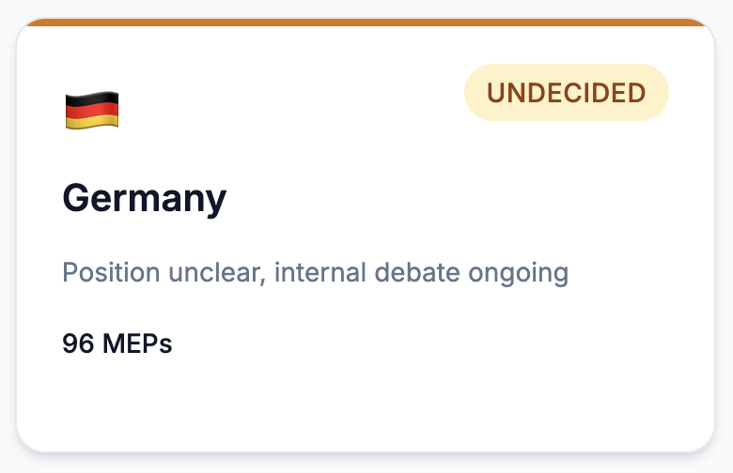Click the 'MEPs' word after 96
The width and height of the screenshot is (733, 473).
(137, 343)
